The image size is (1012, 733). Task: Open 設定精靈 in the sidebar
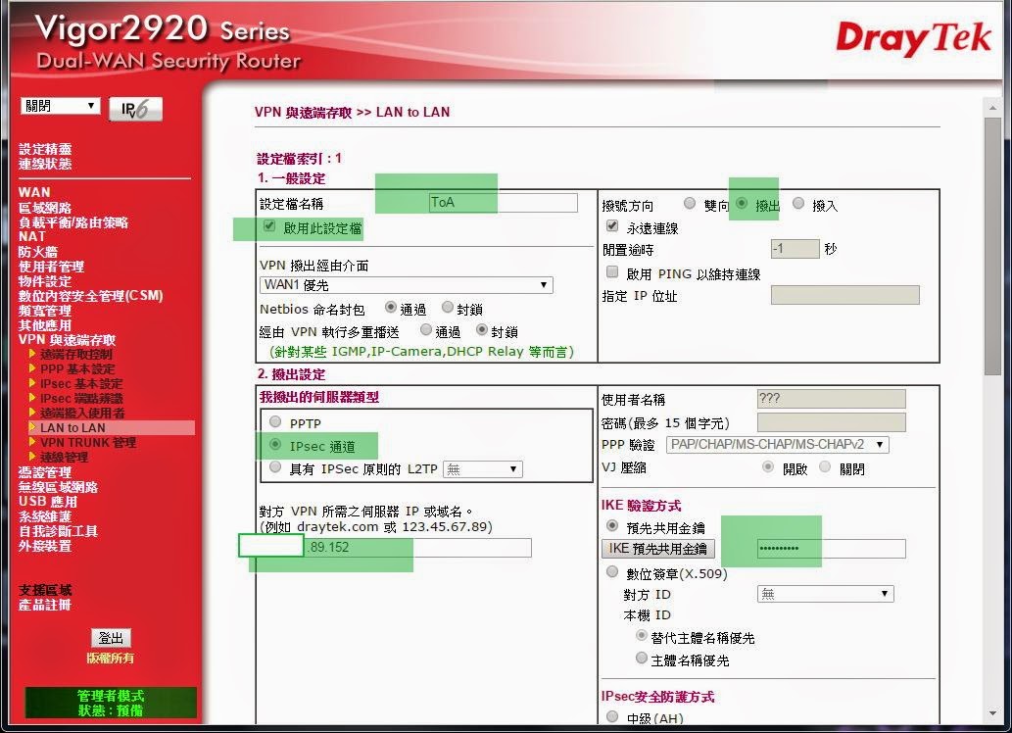pos(45,149)
